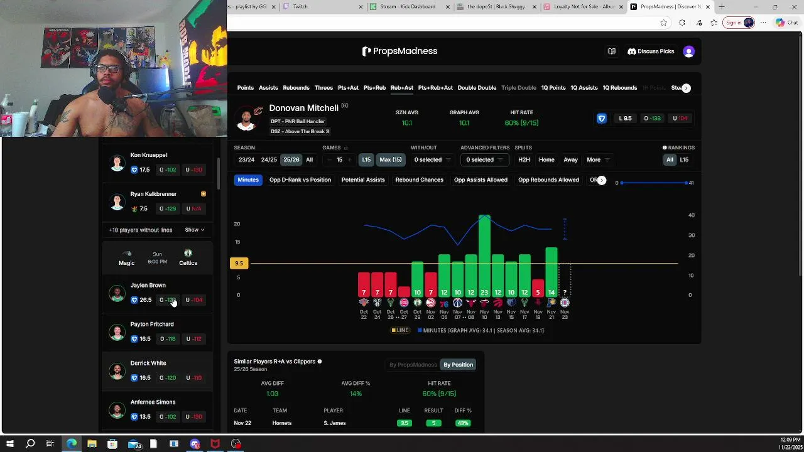804x452 pixels.
Task: Click the By PropsMadness button
Action: 413,365
